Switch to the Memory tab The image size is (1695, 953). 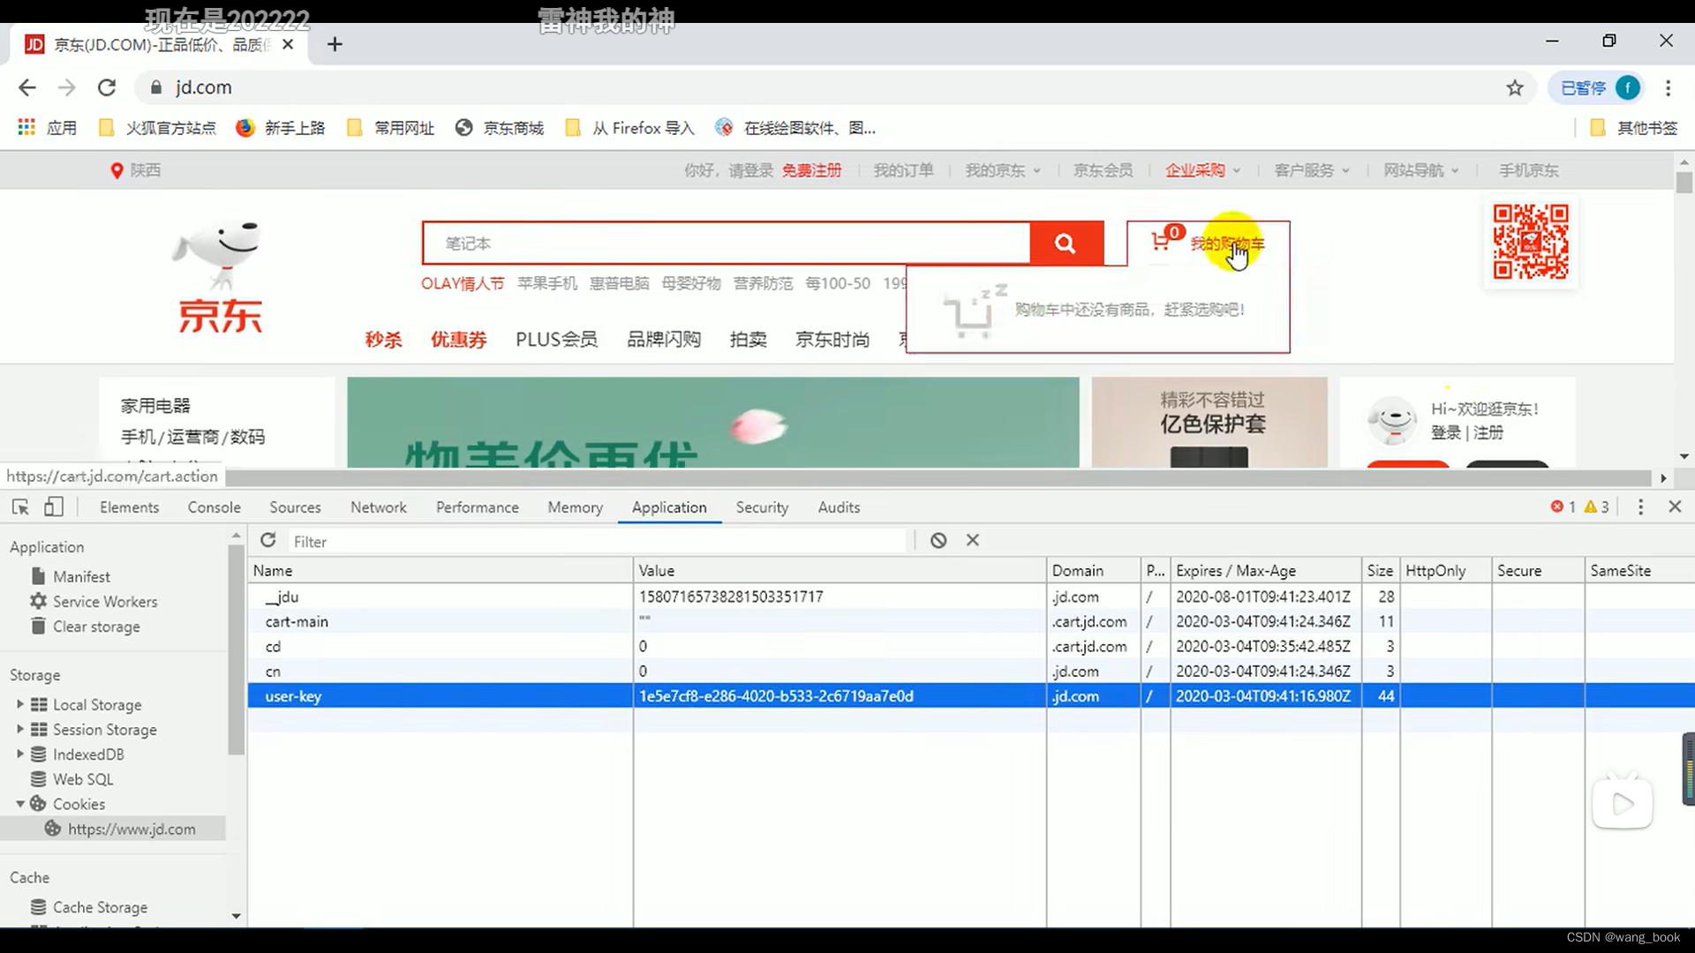pyautogui.click(x=575, y=507)
